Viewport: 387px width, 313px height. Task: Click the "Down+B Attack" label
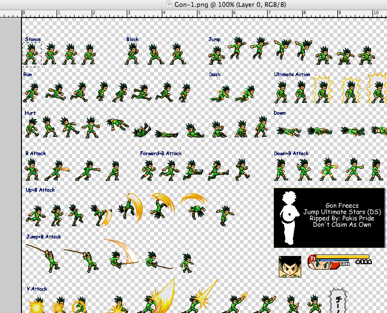coord(291,153)
